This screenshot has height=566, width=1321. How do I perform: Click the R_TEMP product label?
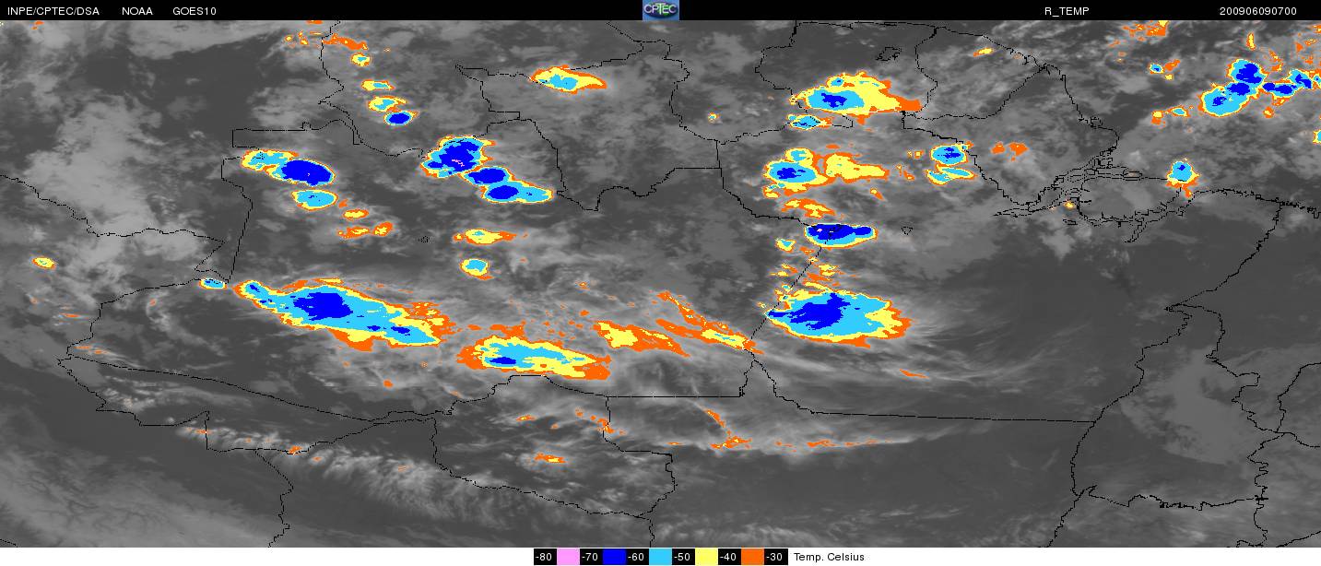click(x=1067, y=11)
